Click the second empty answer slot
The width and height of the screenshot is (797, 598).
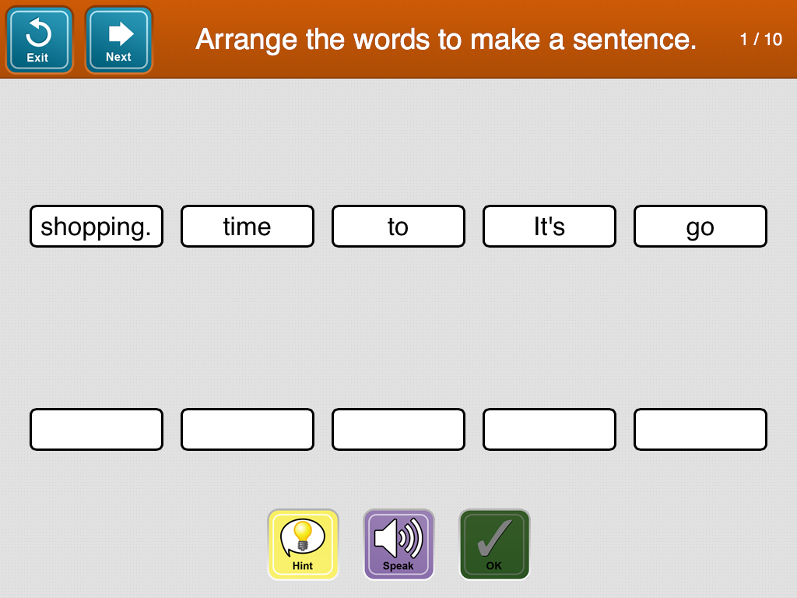(x=248, y=430)
